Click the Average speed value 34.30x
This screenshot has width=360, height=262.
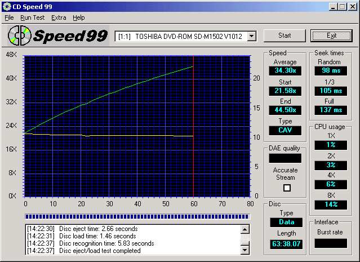coord(285,71)
